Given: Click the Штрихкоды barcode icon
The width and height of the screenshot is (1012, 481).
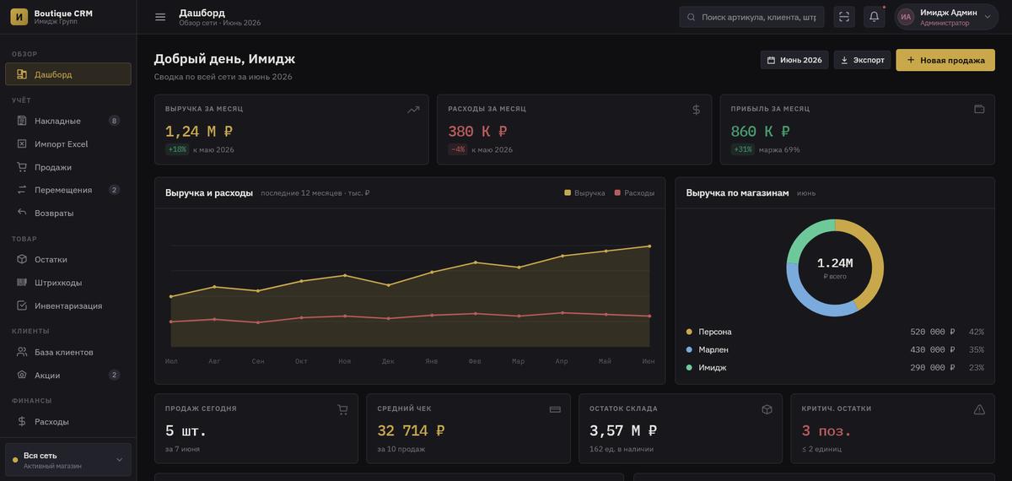Looking at the screenshot, I should (22, 283).
